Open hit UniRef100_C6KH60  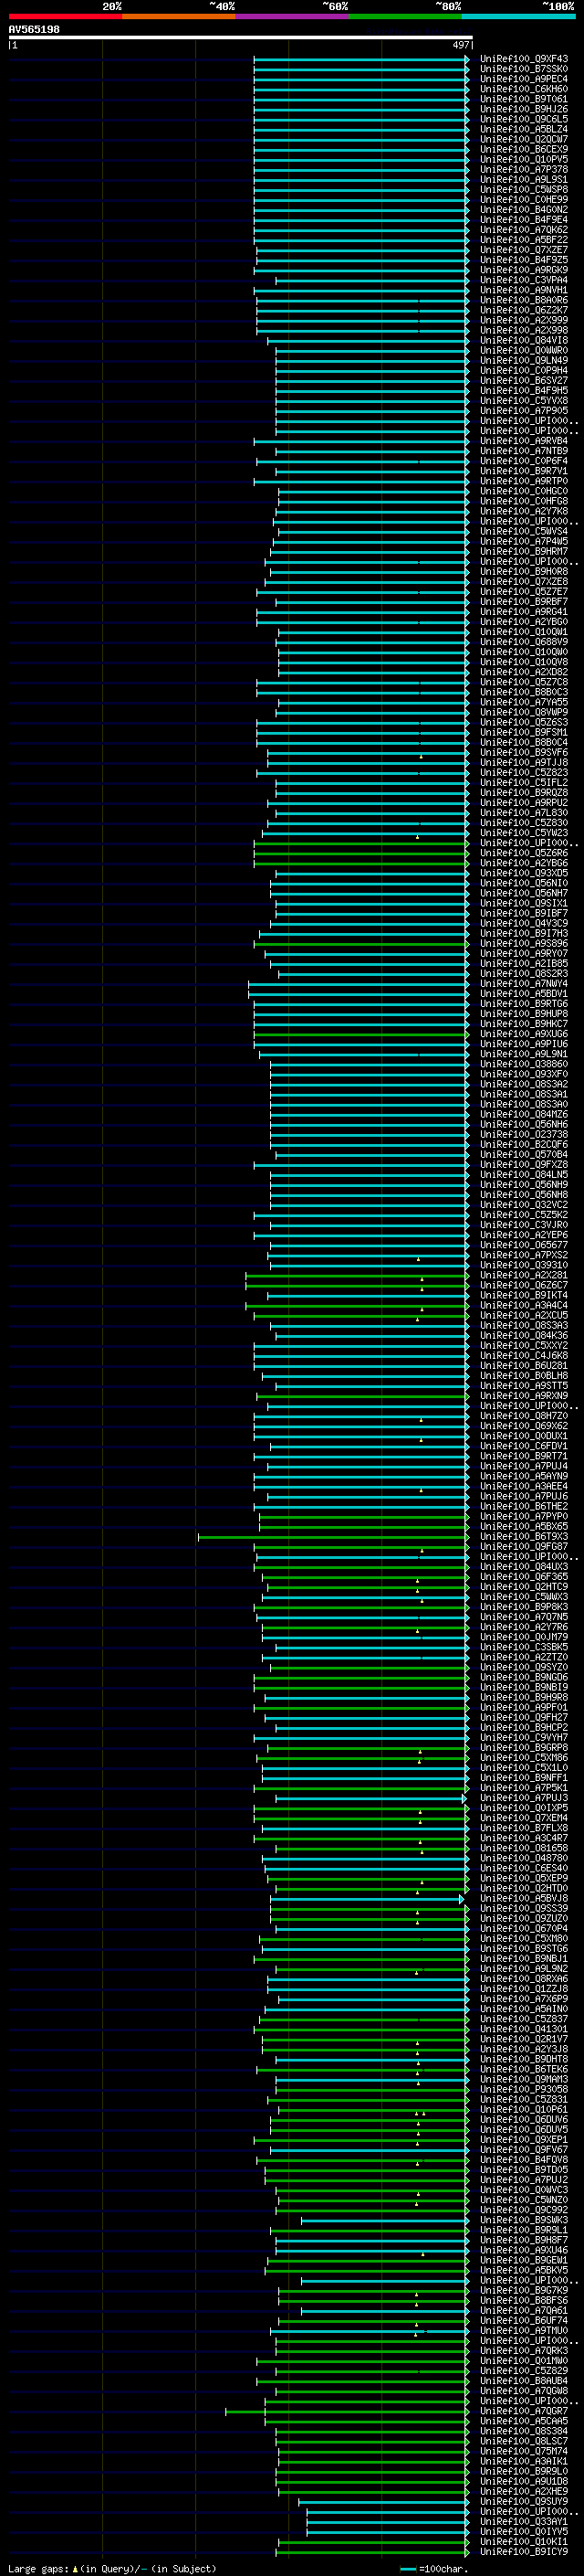point(524,89)
